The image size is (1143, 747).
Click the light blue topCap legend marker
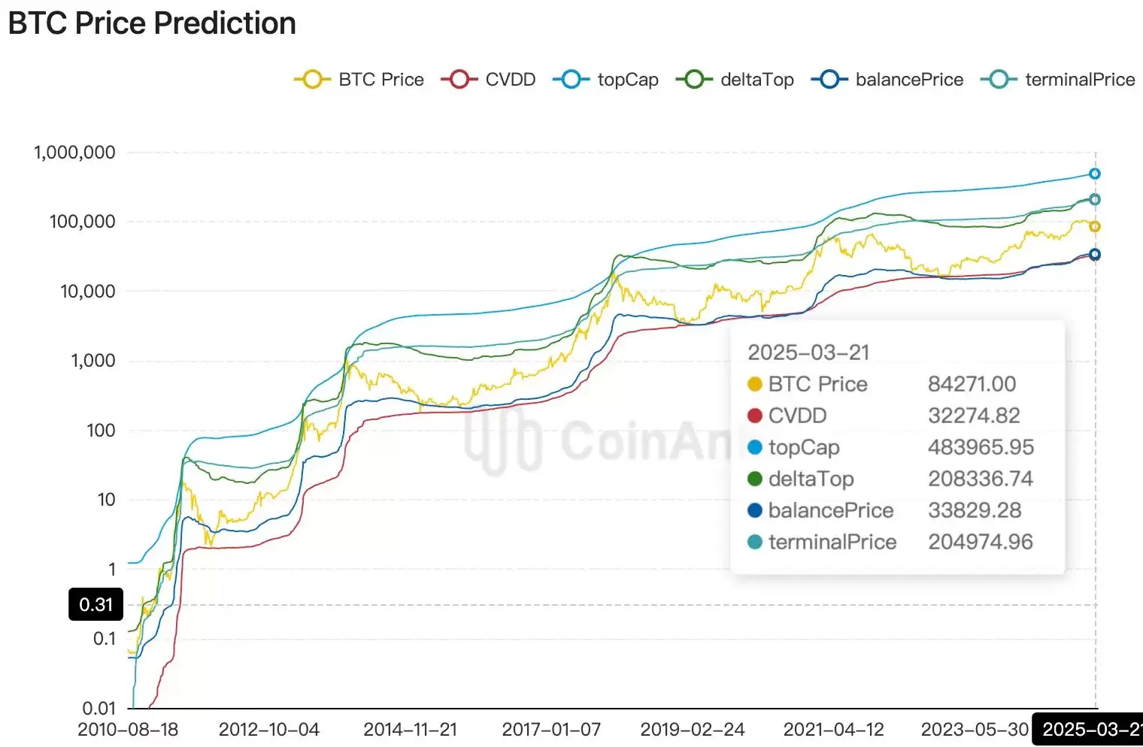coord(571,80)
